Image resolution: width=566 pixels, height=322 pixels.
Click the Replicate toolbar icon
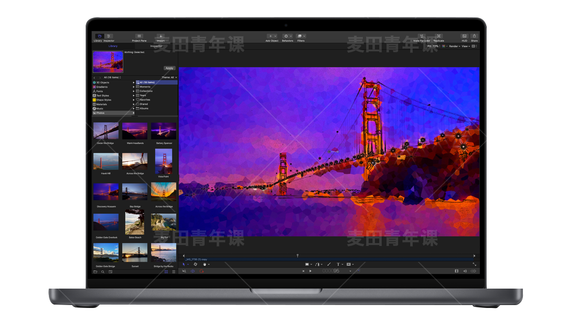pos(439,36)
